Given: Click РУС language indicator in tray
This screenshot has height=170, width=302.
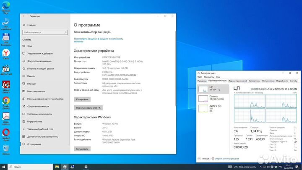Looking at the screenshot, I should [281, 167].
